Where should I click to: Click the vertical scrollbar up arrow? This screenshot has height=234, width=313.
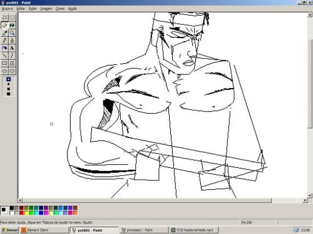coord(310,14)
